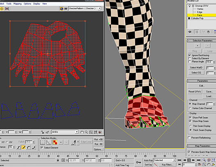Open the Mapping menu
The width and height of the screenshot is (216, 167).
[18, 4]
